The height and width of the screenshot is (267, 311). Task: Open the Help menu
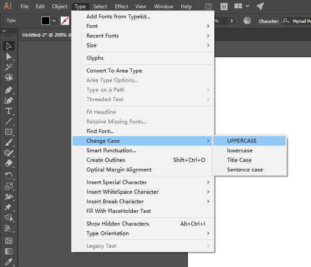click(186, 7)
